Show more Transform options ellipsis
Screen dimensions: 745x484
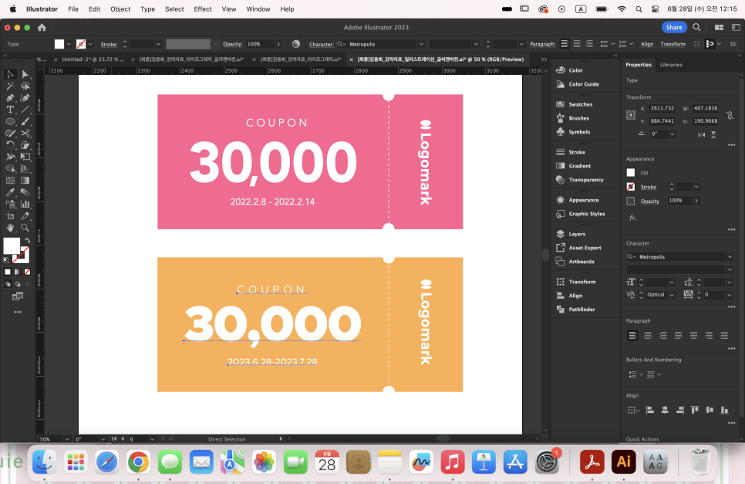click(732, 145)
